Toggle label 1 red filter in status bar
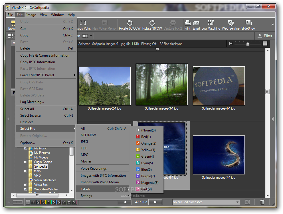283x214 pixels. (33, 202)
